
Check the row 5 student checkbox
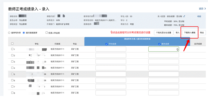tap(12, 74)
